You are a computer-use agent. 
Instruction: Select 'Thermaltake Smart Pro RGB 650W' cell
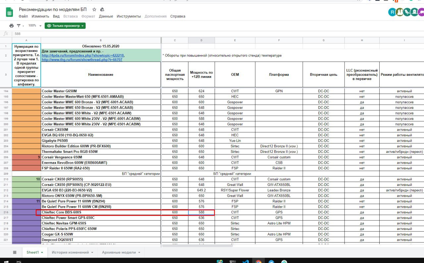coord(101,152)
